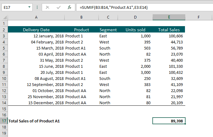Image resolution: width=213 pixels, height=137 pixels.
Task: Select row 15 header
Action: (4, 109)
